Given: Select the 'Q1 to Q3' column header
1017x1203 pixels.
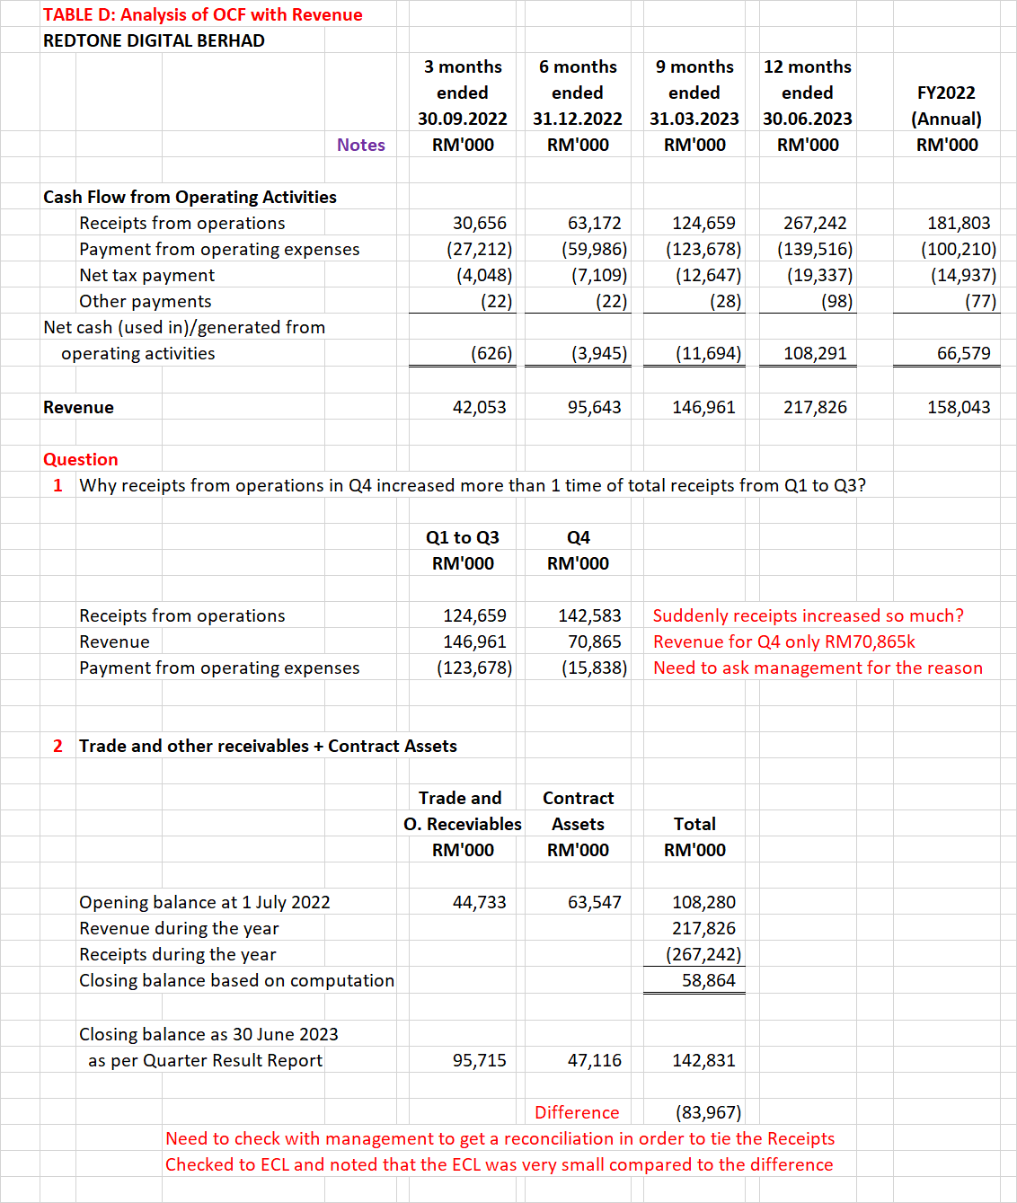Looking at the screenshot, I should click(x=463, y=537).
